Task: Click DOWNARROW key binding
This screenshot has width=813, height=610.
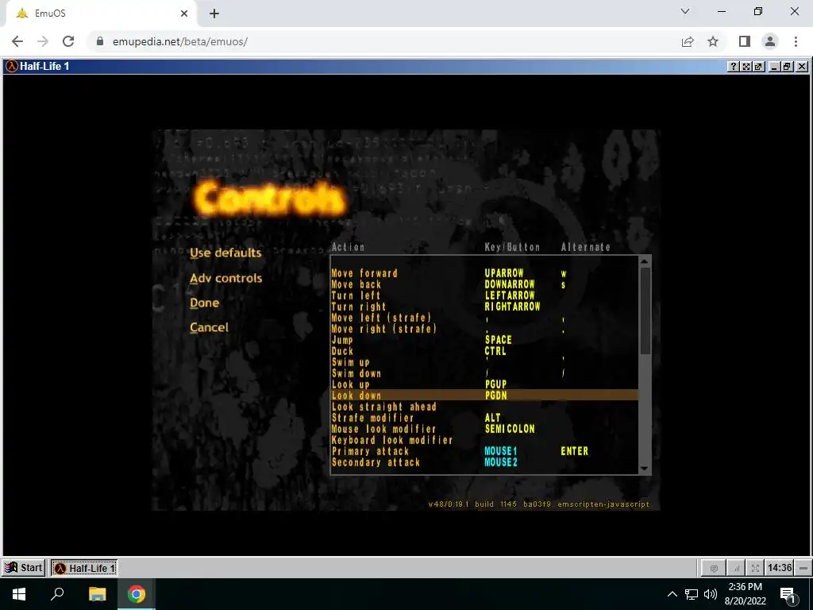Action: tap(510, 284)
